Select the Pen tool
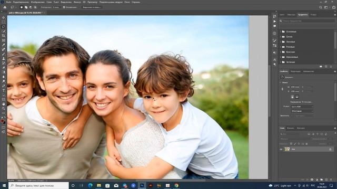This screenshot has height=189, width=337. [4, 86]
